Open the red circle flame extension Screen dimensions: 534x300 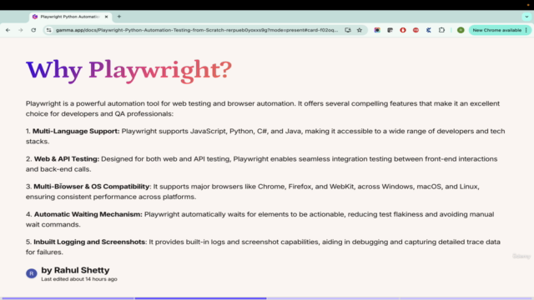403,30
